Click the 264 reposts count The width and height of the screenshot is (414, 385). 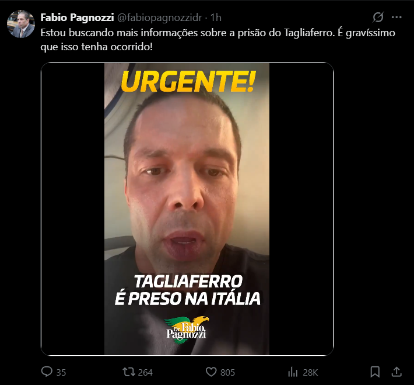[145, 373]
